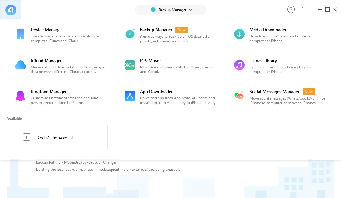Click the Backup Manager clock icon in the menu
The width and height of the screenshot is (341, 198).
(130, 34)
